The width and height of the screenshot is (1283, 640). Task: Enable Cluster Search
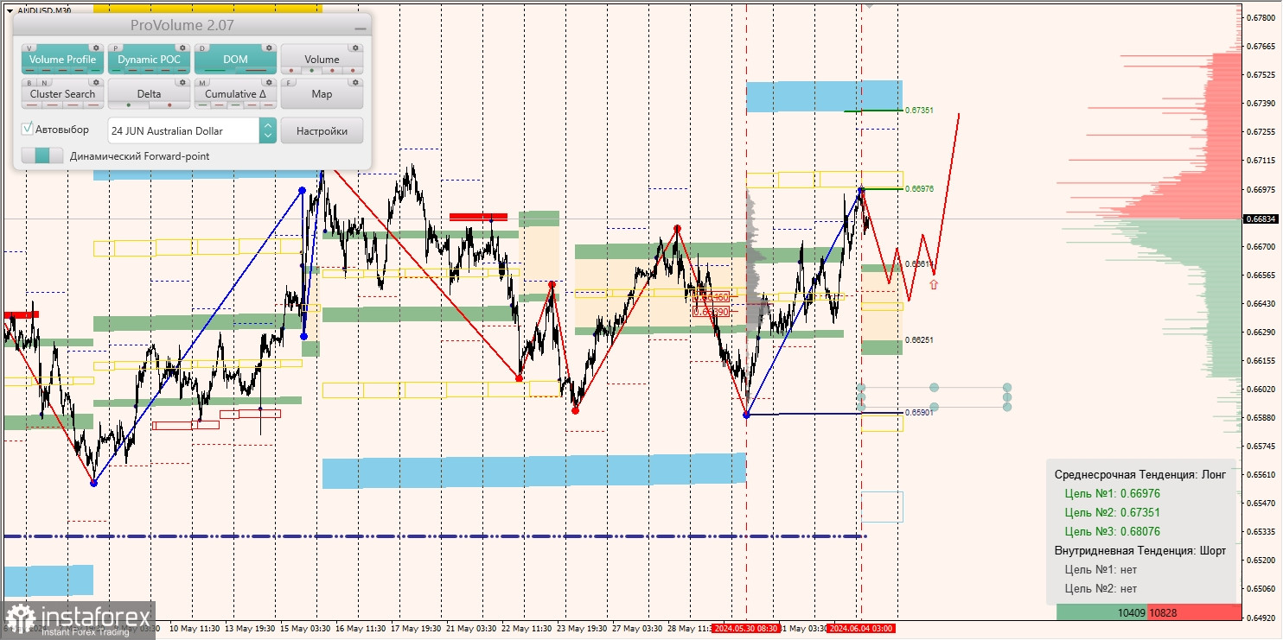point(62,94)
